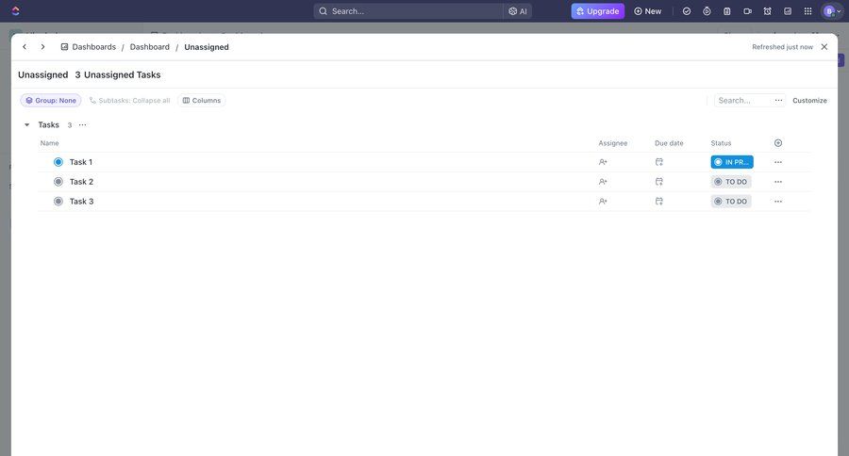Change Task 1 IN PROGRESS status
Viewport: 849px width, 456px height.
pos(732,162)
